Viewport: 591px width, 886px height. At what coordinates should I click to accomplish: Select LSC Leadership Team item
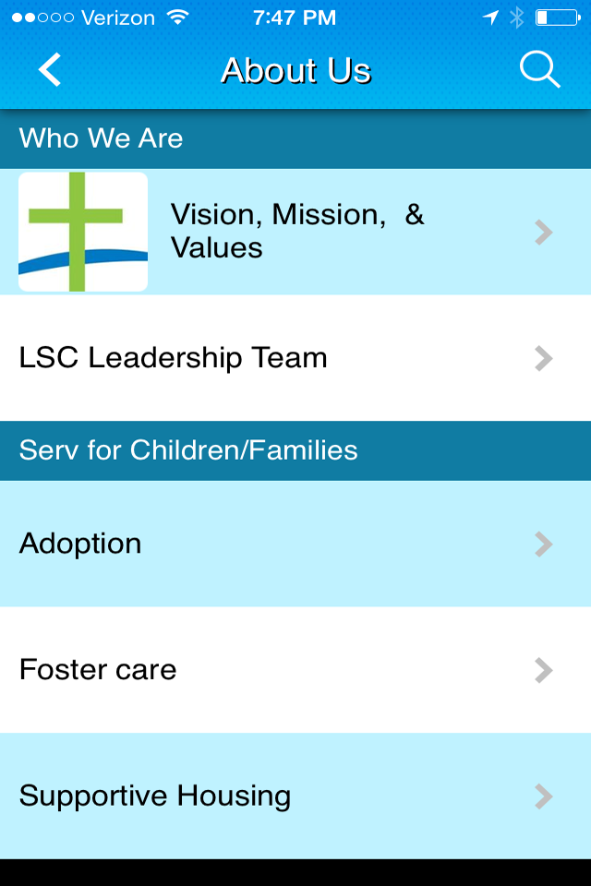click(x=174, y=358)
